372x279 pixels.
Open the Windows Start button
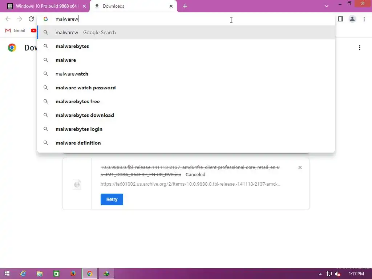click(7, 274)
